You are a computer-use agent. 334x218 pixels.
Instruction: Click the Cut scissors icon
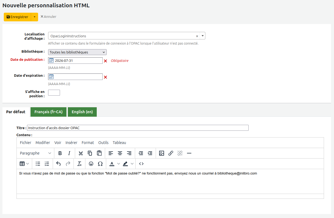tap(81, 153)
